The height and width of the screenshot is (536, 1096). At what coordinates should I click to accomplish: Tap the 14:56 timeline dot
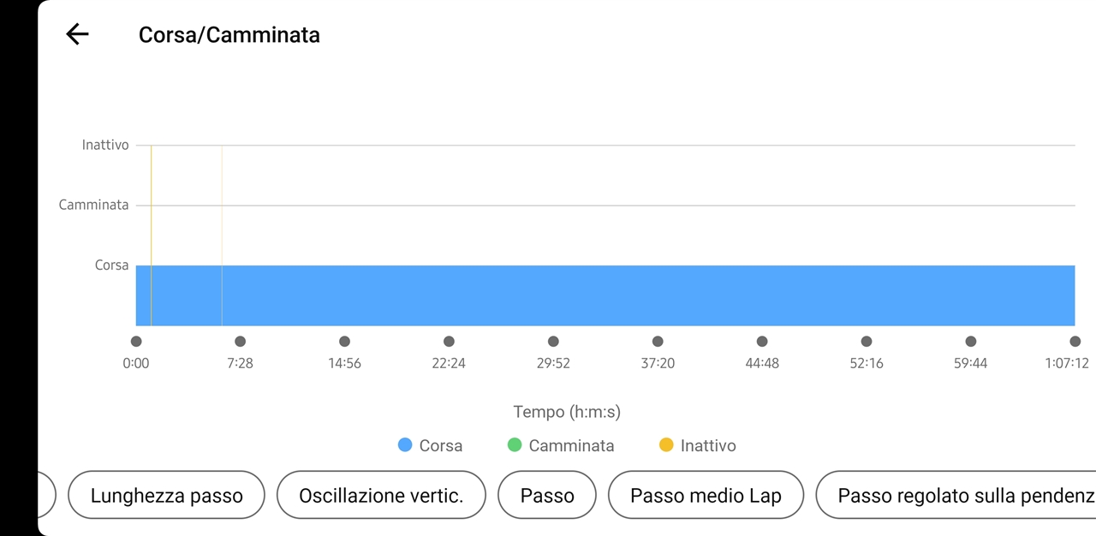pyautogui.click(x=344, y=342)
